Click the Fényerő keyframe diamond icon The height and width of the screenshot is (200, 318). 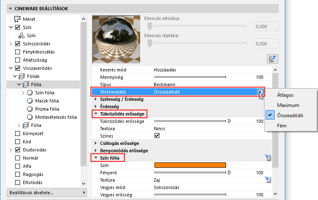click(229, 173)
